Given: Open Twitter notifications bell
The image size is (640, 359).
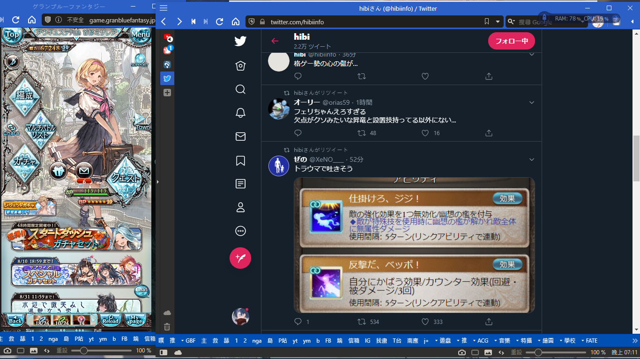Looking at the screenshot, I should (x=240, y=113).
